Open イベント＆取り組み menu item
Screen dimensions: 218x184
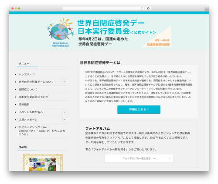click(x=31, y=112)
